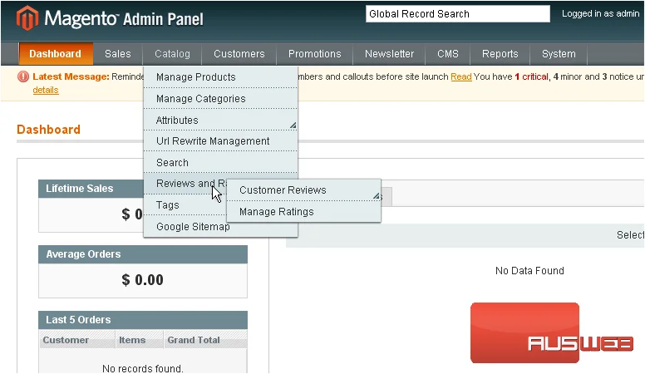
Task: Click the No Data Found text
Action: tap(529, 271)
